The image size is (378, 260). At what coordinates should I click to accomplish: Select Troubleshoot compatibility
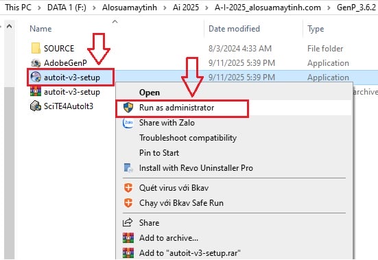[188, 138]
